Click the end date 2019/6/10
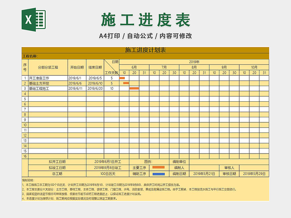 pos(95,83)
